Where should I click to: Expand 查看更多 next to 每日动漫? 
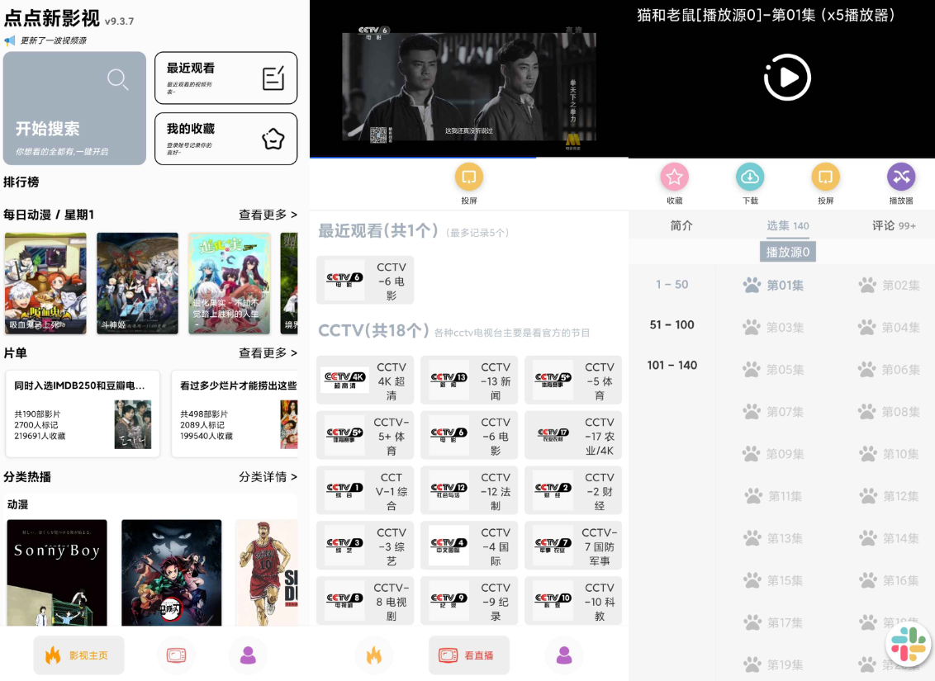[x=268, y=215]
